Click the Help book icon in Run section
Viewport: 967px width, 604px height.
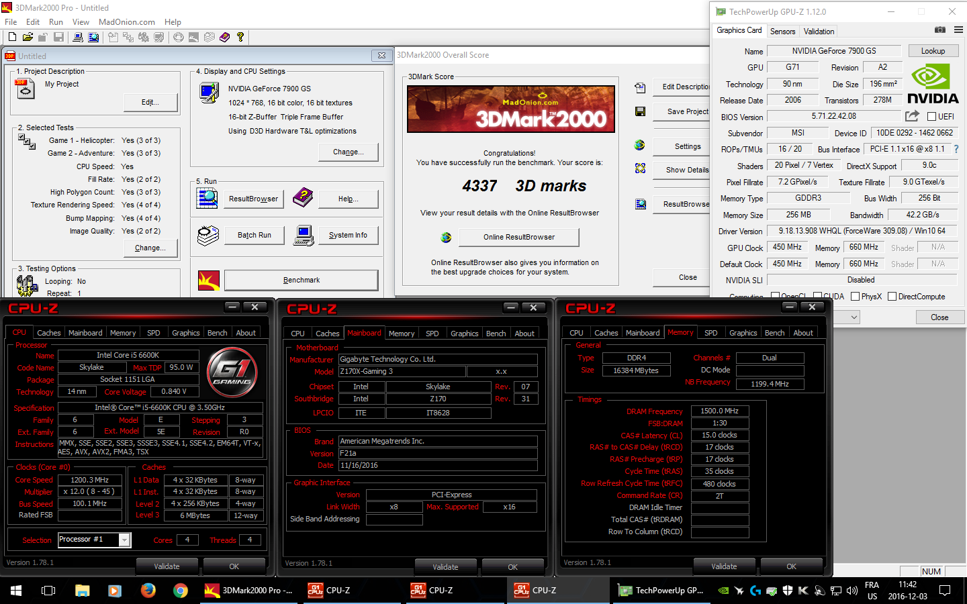(303, 197)
